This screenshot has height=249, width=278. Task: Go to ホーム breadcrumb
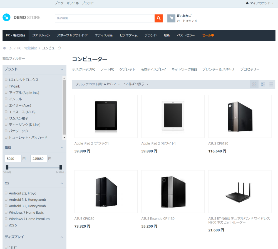8,48
